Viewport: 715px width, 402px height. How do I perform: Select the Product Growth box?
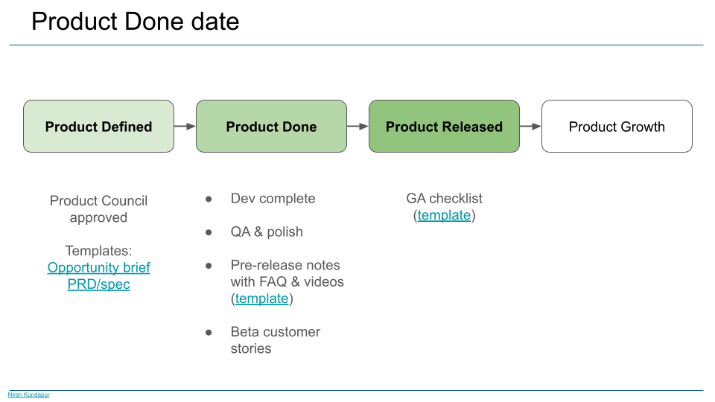pyautogui.click(x=617, y=127)
